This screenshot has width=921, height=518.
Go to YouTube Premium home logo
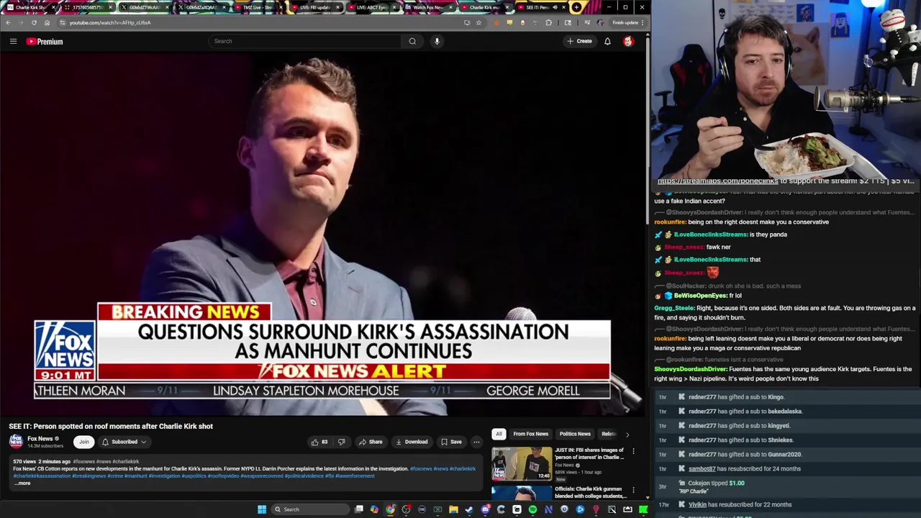[x=45, y=42]
